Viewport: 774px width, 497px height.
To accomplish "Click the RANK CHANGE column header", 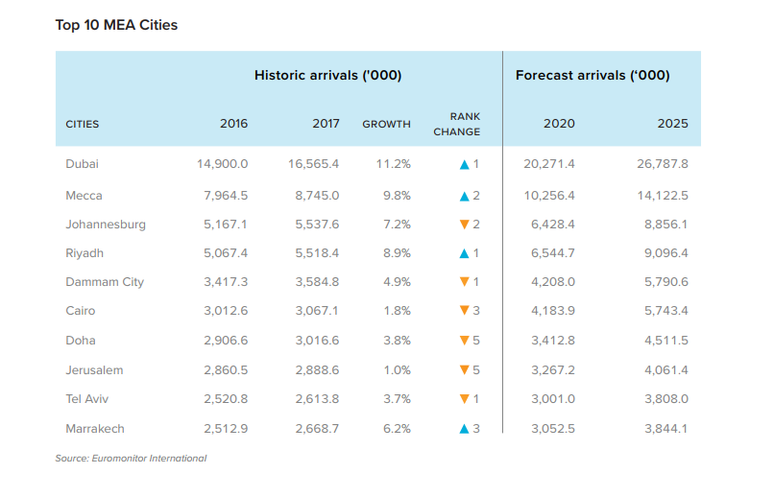I will [x=456, y=124].
